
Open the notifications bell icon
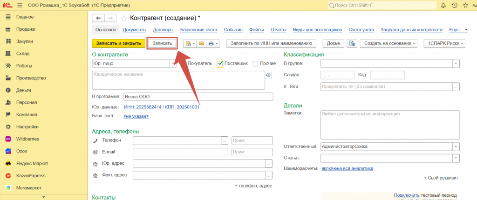pos(443,5)
